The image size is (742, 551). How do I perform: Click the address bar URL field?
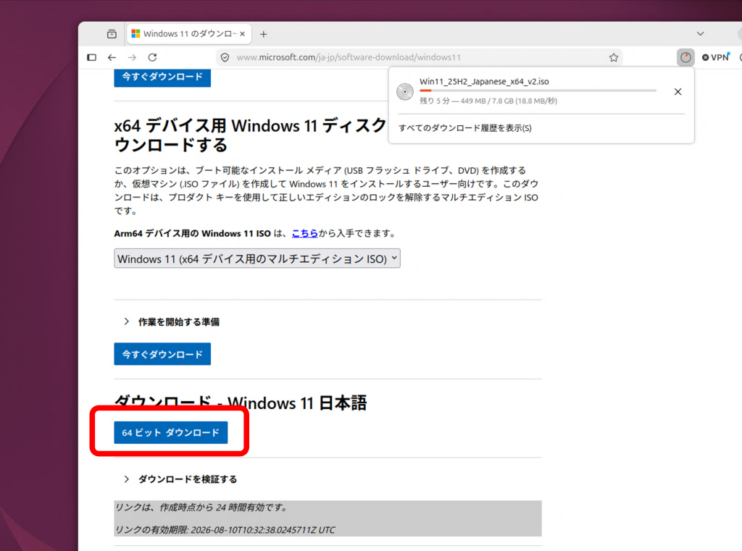(x=420, y=57)
